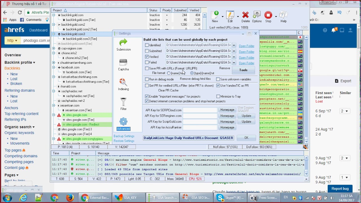Viewport: 361px width, 203px height.
Task: Open Skype from the taskbar
Action: click(231, 198)
